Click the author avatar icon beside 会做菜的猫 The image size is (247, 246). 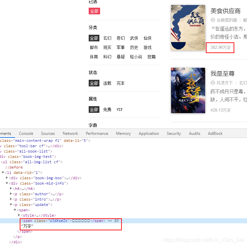pos(213,20)
